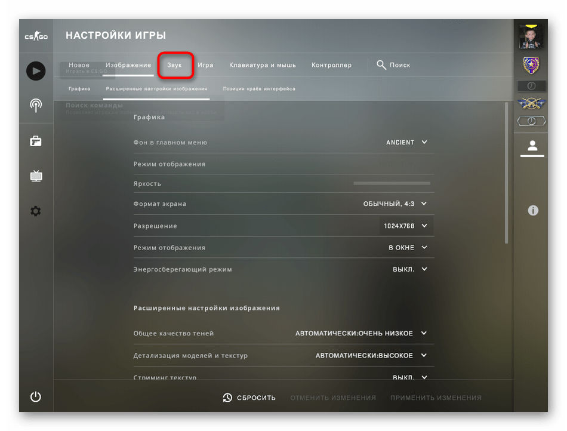Open the Клавиатура и мышь tab
Image resolution: width=567 pixels, height=431 pixels.
click(x=263, y=65)
